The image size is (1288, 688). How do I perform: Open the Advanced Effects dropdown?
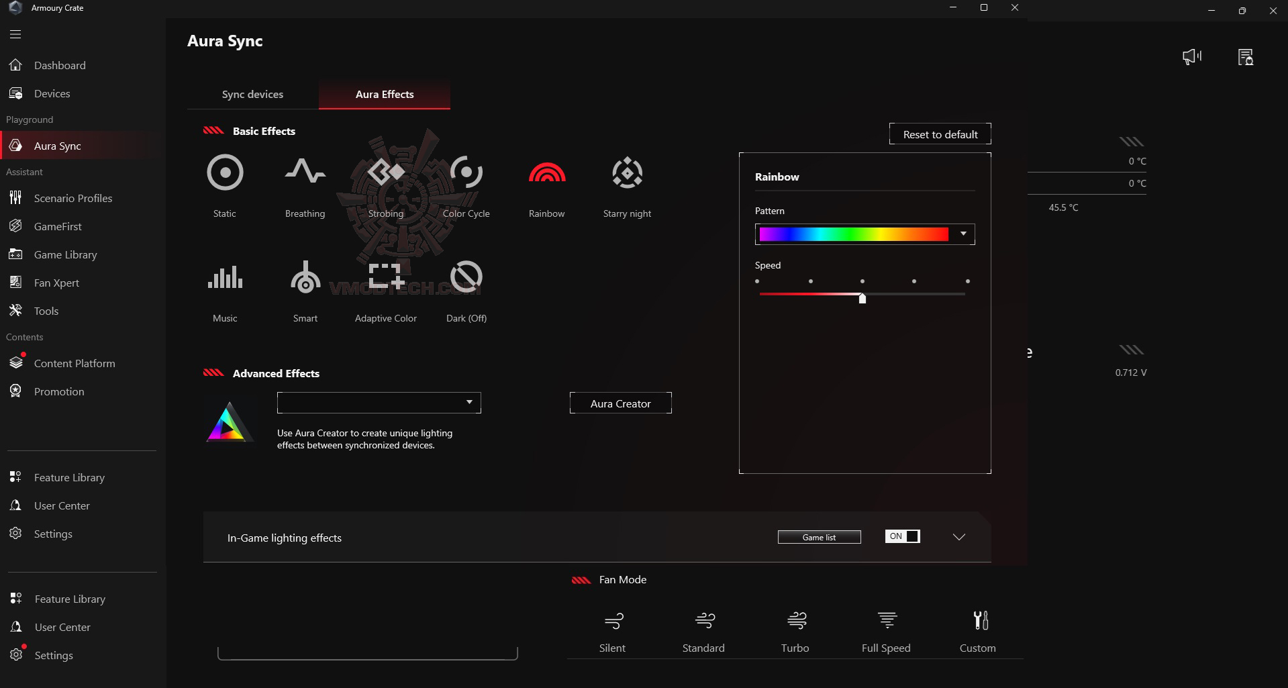379,403
